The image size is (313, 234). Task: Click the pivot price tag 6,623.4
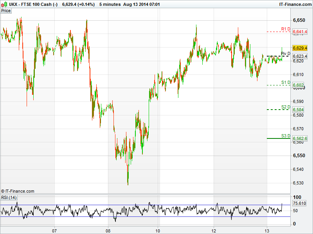(300, 56)
